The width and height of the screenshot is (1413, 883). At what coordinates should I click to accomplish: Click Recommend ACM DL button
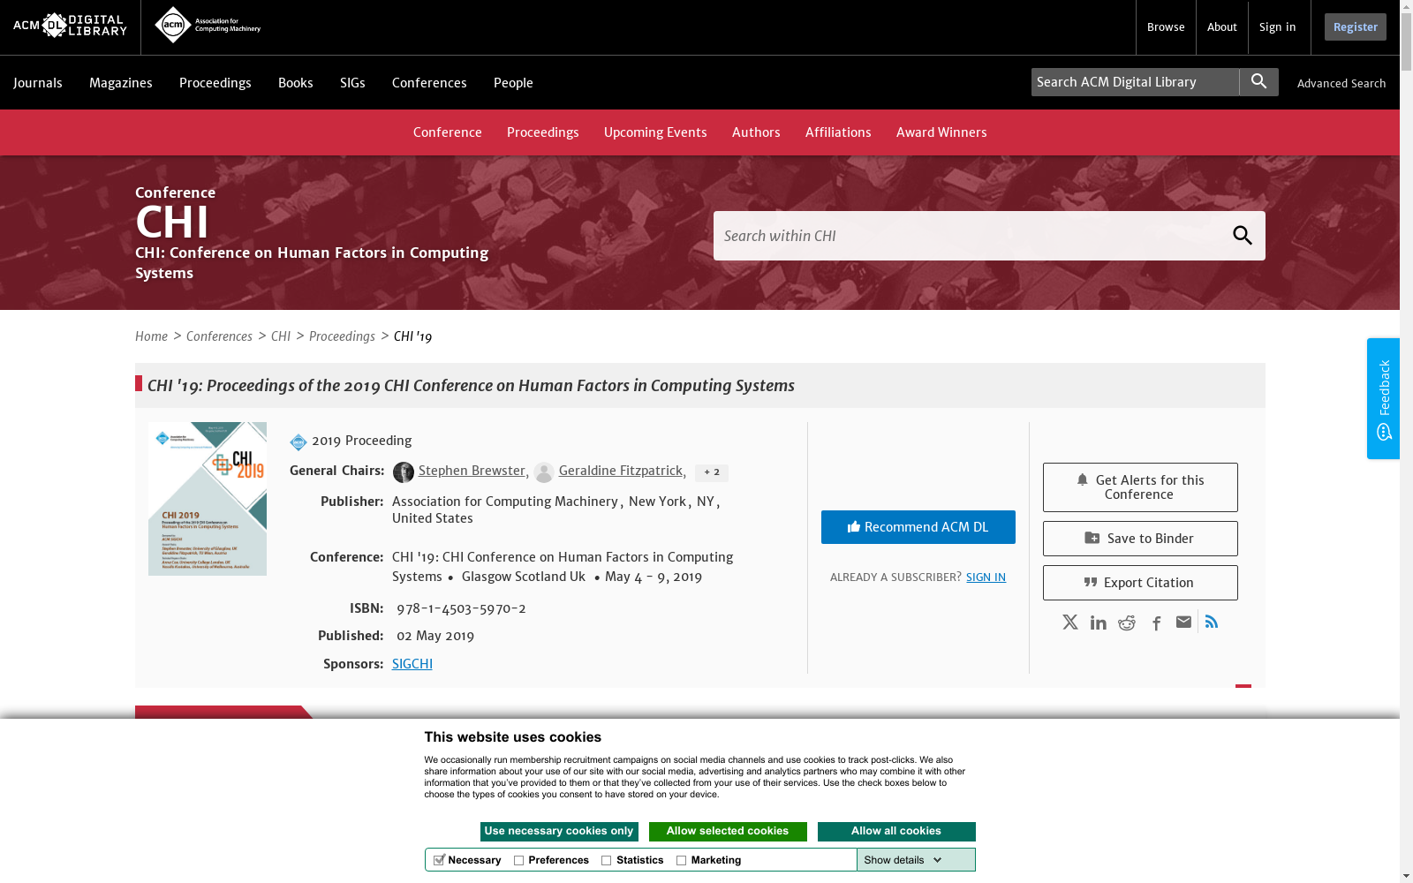click(x=918, y=527)
